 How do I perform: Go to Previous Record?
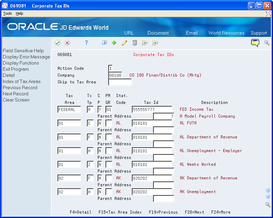[x=20, y=87]
